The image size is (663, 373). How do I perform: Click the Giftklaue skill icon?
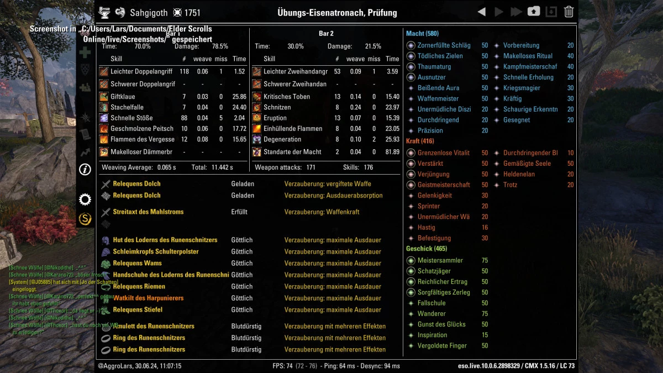point(104,97)
